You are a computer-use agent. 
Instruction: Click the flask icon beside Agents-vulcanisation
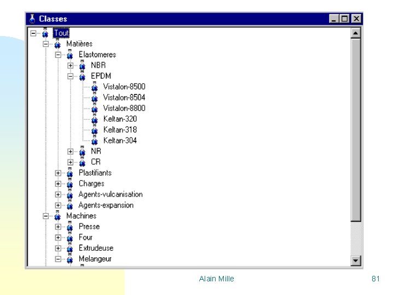(x=70, y=194)
